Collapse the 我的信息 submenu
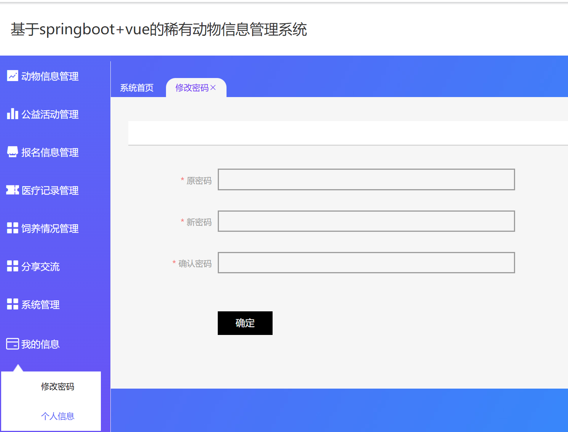Image resolution: width=568 pixels, height=432 pixels. point(40,344)
